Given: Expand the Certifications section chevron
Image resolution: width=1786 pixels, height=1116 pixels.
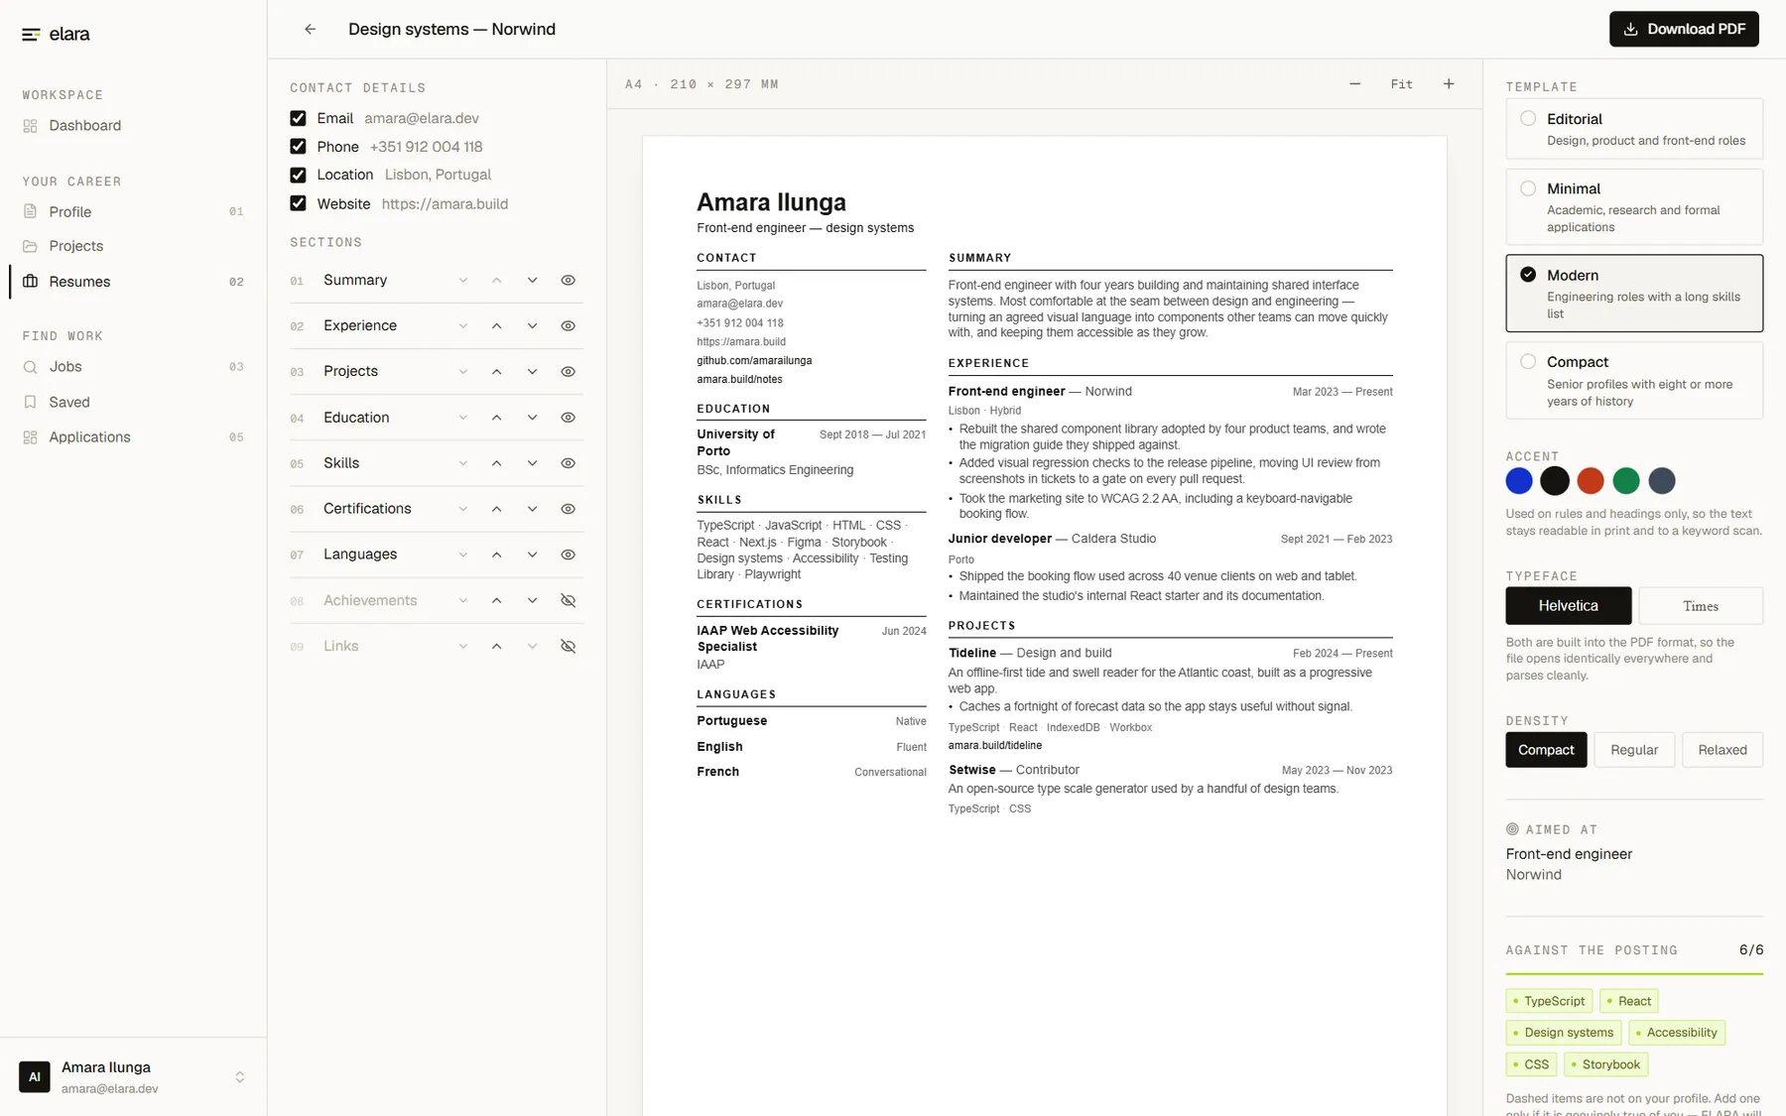Looking at the screenshot, I should [x=463, y=509].
